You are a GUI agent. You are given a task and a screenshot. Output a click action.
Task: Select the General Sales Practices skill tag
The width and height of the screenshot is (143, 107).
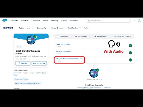click(21, 79)
